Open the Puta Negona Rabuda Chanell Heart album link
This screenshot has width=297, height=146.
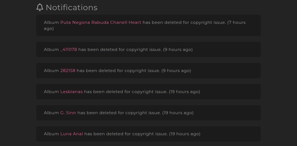pos(101,22)
